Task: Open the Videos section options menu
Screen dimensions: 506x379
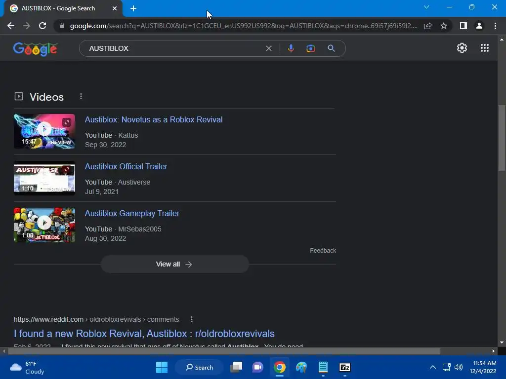Action: click(81, 96)
